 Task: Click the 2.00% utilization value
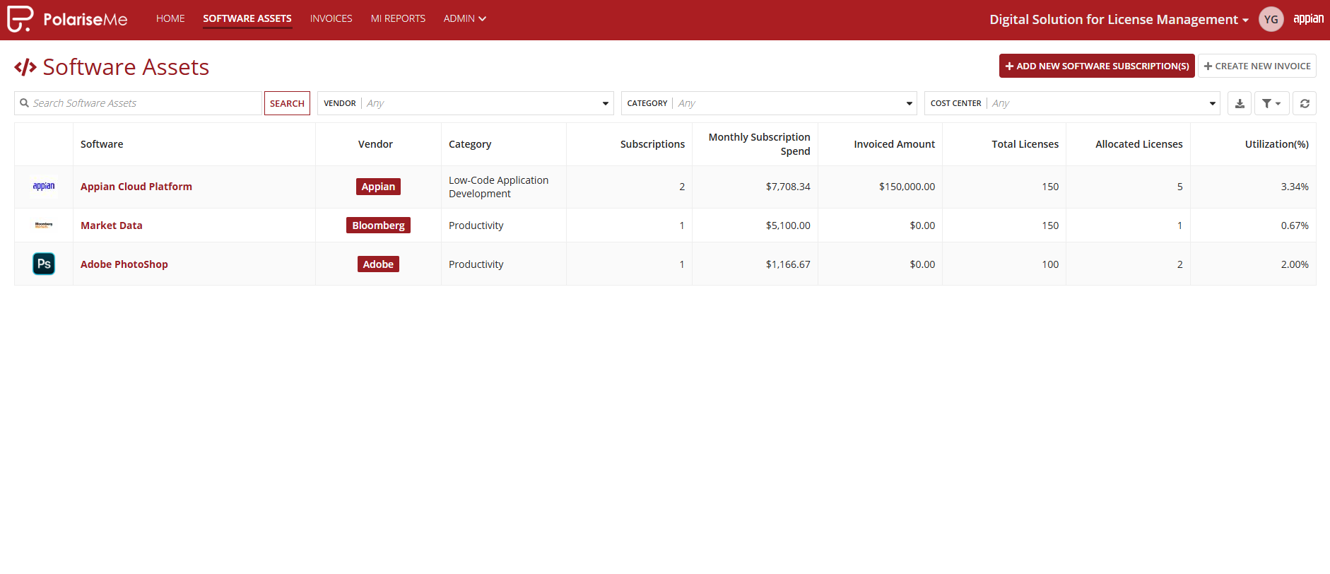[x=1295, y=264]
